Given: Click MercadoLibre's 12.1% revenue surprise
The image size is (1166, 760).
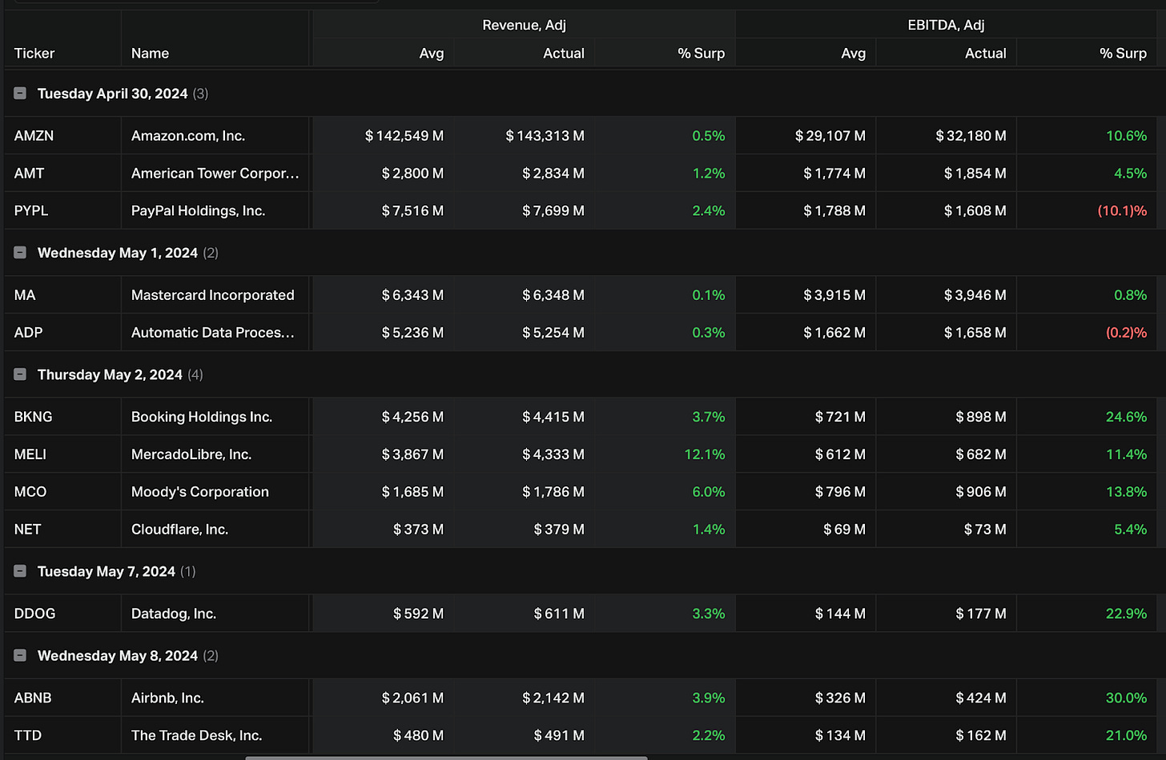Looking at the screenshot, I should click(x=705, y=454).
